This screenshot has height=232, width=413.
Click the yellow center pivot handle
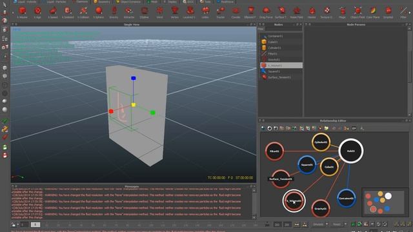pyautogui.click(x=134, y=105)
